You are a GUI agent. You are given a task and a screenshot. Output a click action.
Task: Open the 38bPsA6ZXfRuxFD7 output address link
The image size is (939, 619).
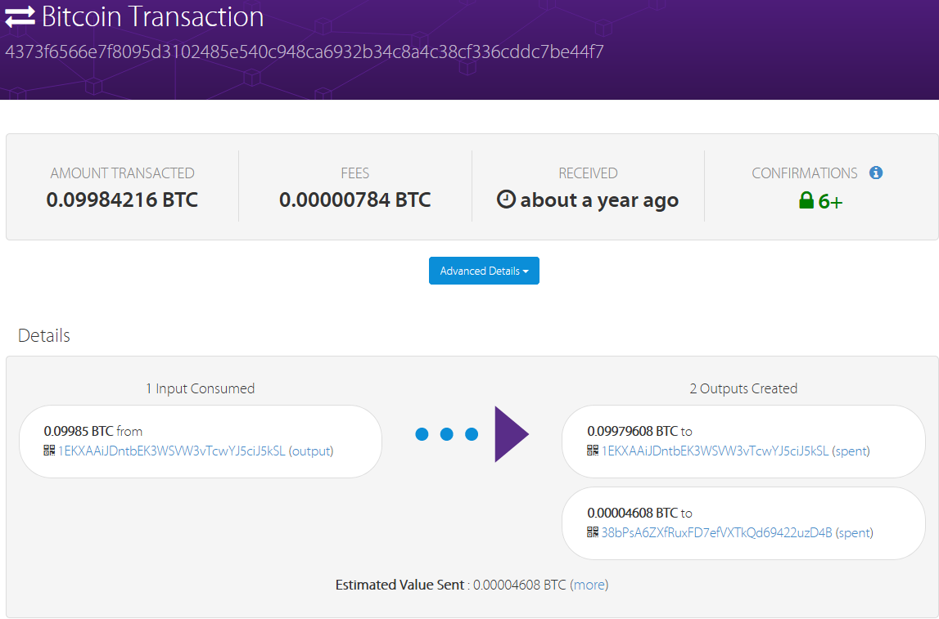716,532
